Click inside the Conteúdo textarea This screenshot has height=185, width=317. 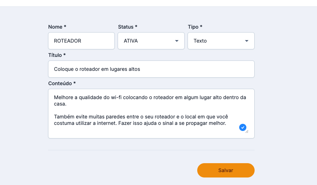point(143,132)
